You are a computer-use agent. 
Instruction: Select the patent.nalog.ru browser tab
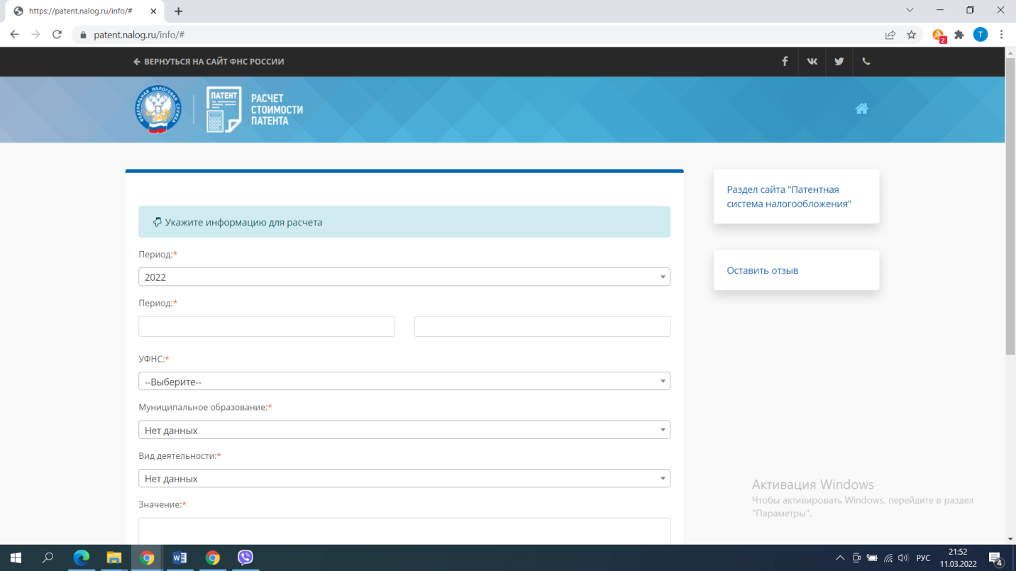pyautogui.click(x=85, y=11)
